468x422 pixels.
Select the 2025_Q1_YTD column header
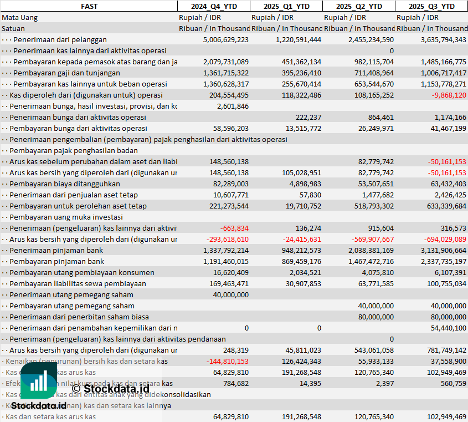coord(286,6)
